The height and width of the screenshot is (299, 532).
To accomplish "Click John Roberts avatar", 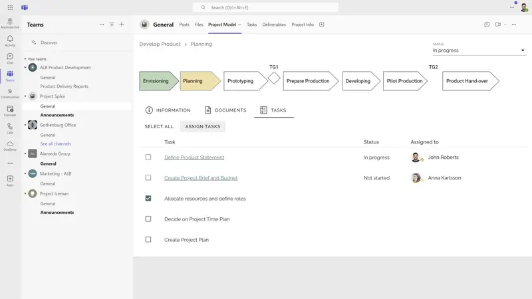I will tap(416, 157).
